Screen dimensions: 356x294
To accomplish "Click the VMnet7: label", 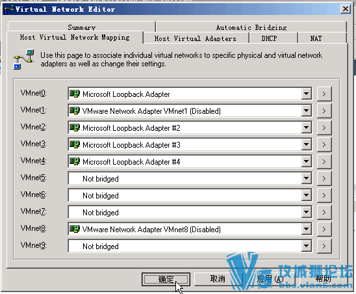I will 33,211.
